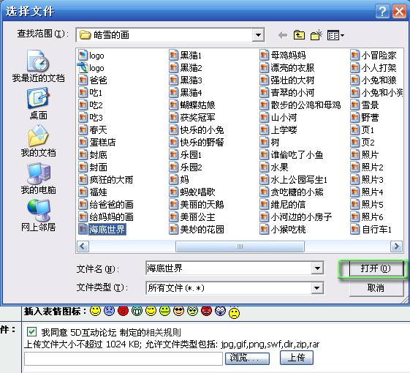Expand the 文件名 dropdown arrow
This screenshot has width=410, height=373.
pyautogui.click(x=317, y=268)
